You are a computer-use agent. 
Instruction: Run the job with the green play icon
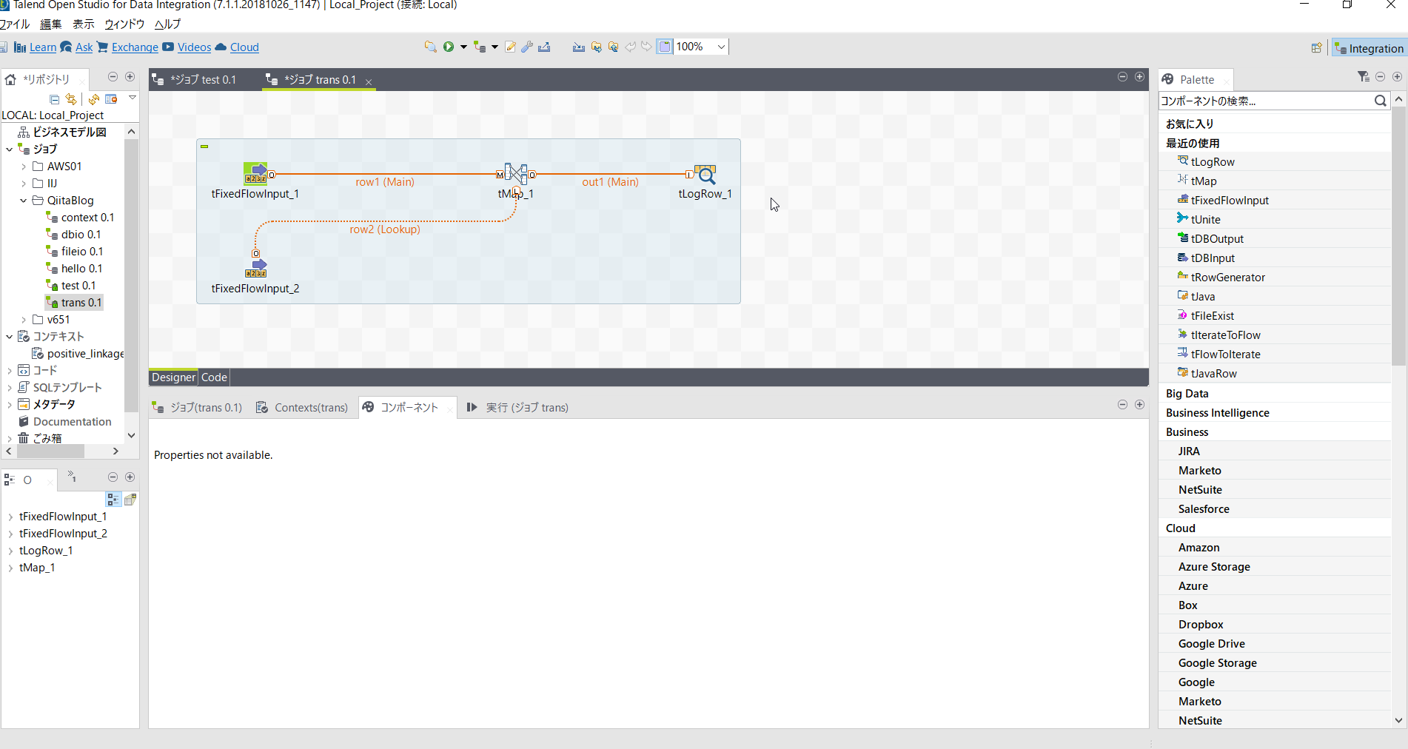coord(449,46)
